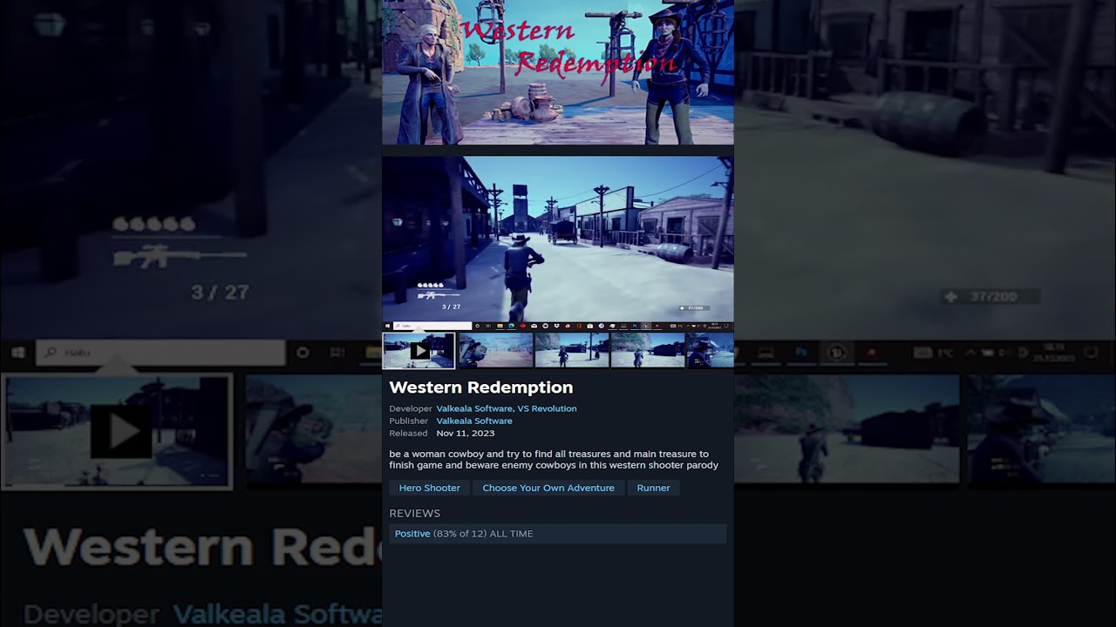Play the trailer from the first thumbnail
Viewport: 1116px width, 627px height.
pos(419,350)
